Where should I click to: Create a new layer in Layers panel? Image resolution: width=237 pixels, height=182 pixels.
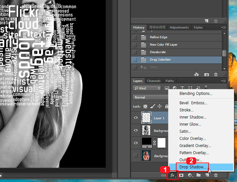click(x=207, y=175)
